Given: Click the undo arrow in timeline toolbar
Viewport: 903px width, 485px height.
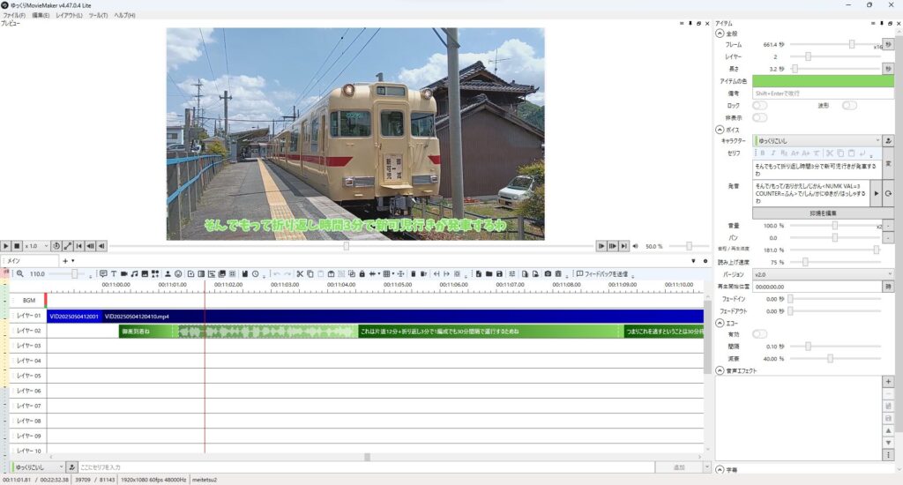Looking at the screenshot, I should 276,274.
